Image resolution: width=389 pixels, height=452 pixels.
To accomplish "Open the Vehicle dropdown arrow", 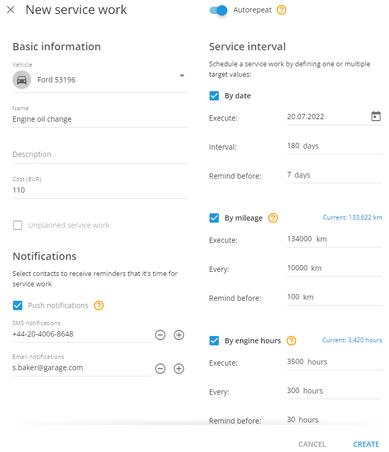I will tap(182, 76).
